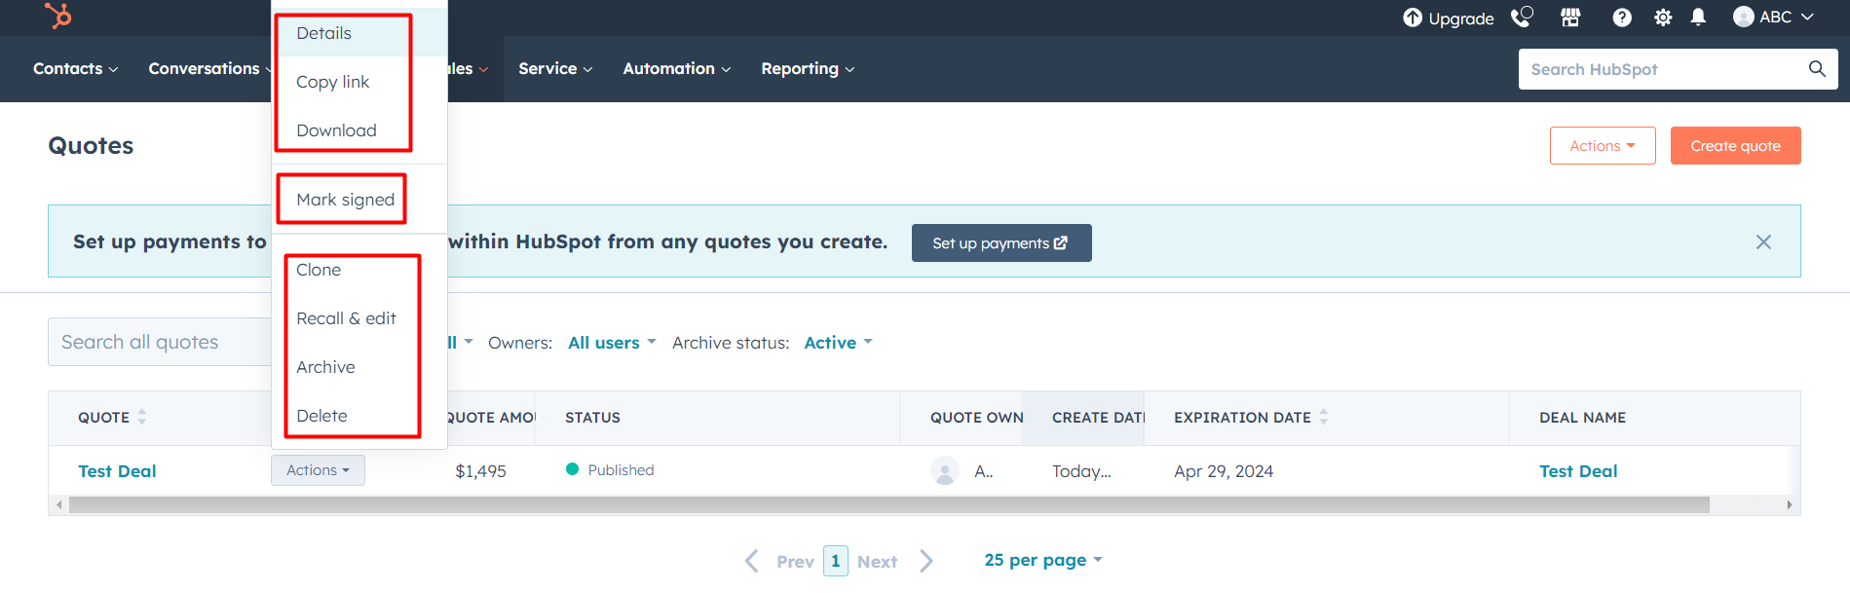Open the Active archive status filter

click(x=838, y=343)
